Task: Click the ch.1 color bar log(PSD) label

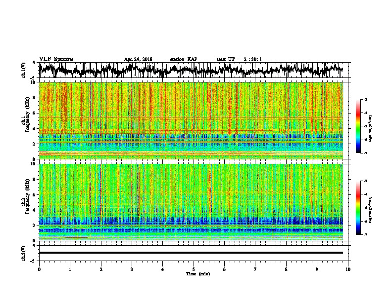Action: click(x=371, y=128)
